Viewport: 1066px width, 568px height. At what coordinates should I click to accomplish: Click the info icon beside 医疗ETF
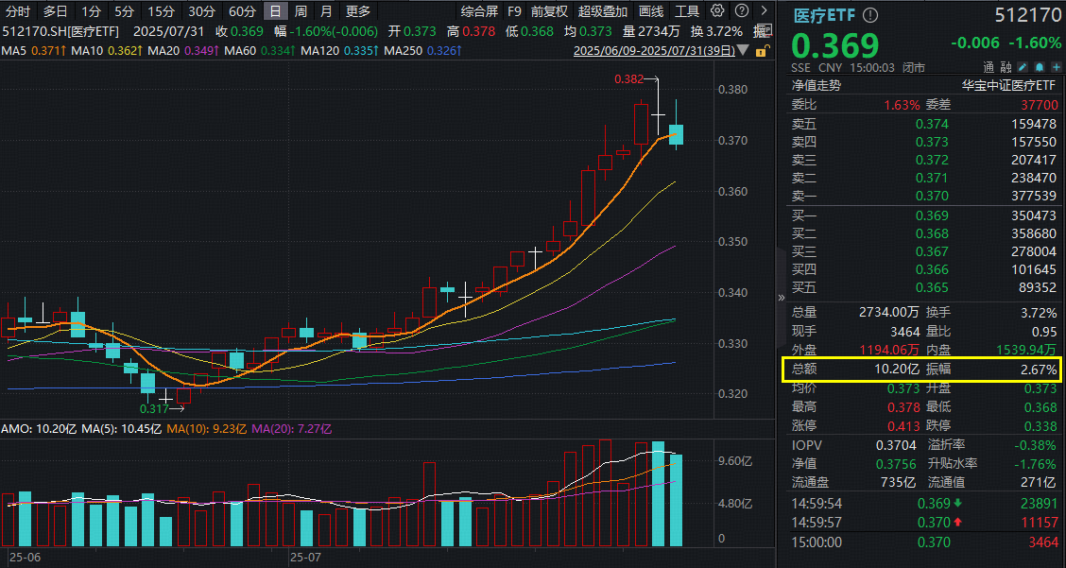tap(869, 16)
